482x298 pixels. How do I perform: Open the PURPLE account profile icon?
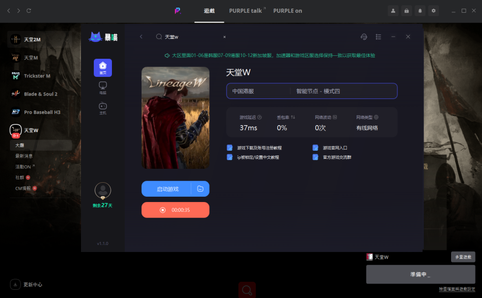pos(393,10)
